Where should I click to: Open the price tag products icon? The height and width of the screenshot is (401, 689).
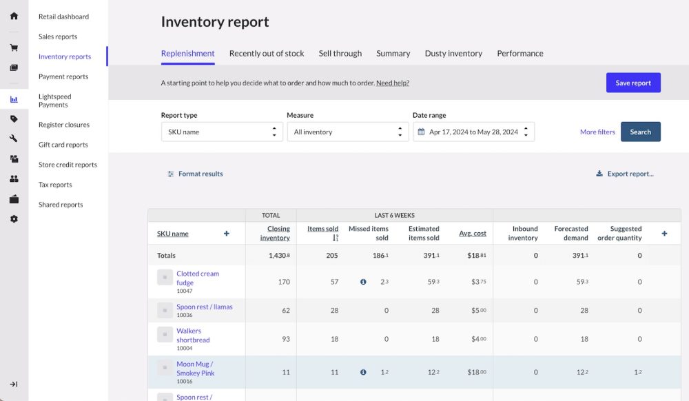pyautogui.click(x=12, y=119)
